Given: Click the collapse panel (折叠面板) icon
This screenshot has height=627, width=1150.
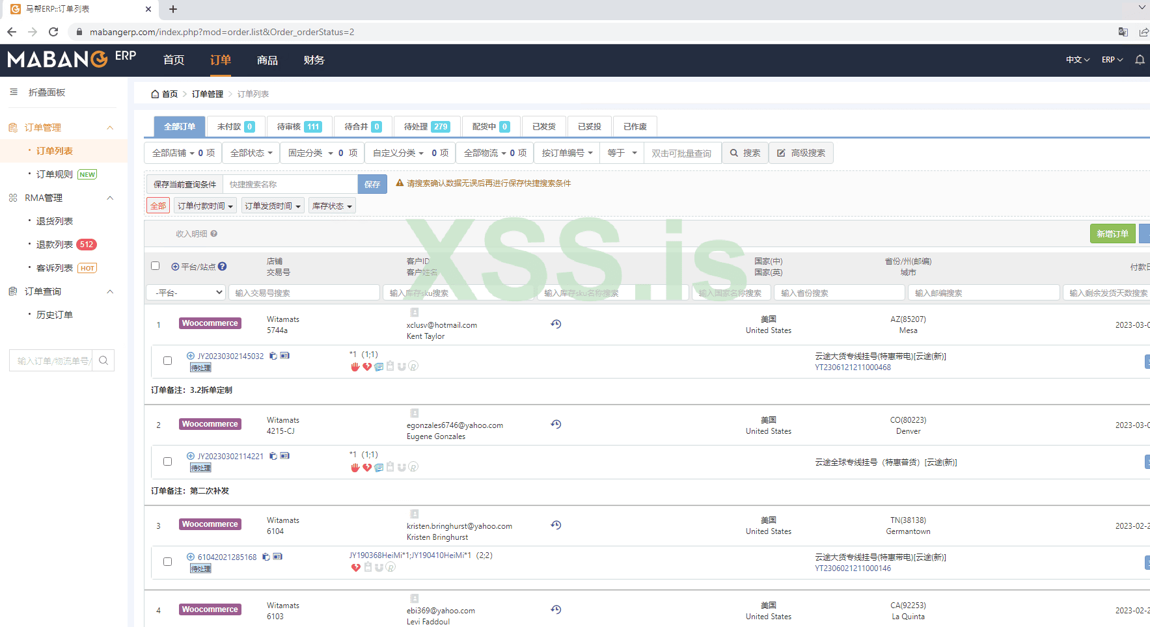Looking at the screenshot, I should [x=14, y=92].
